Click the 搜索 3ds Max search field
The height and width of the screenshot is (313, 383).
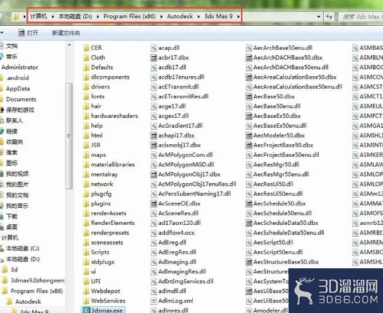tap(361, 17)
